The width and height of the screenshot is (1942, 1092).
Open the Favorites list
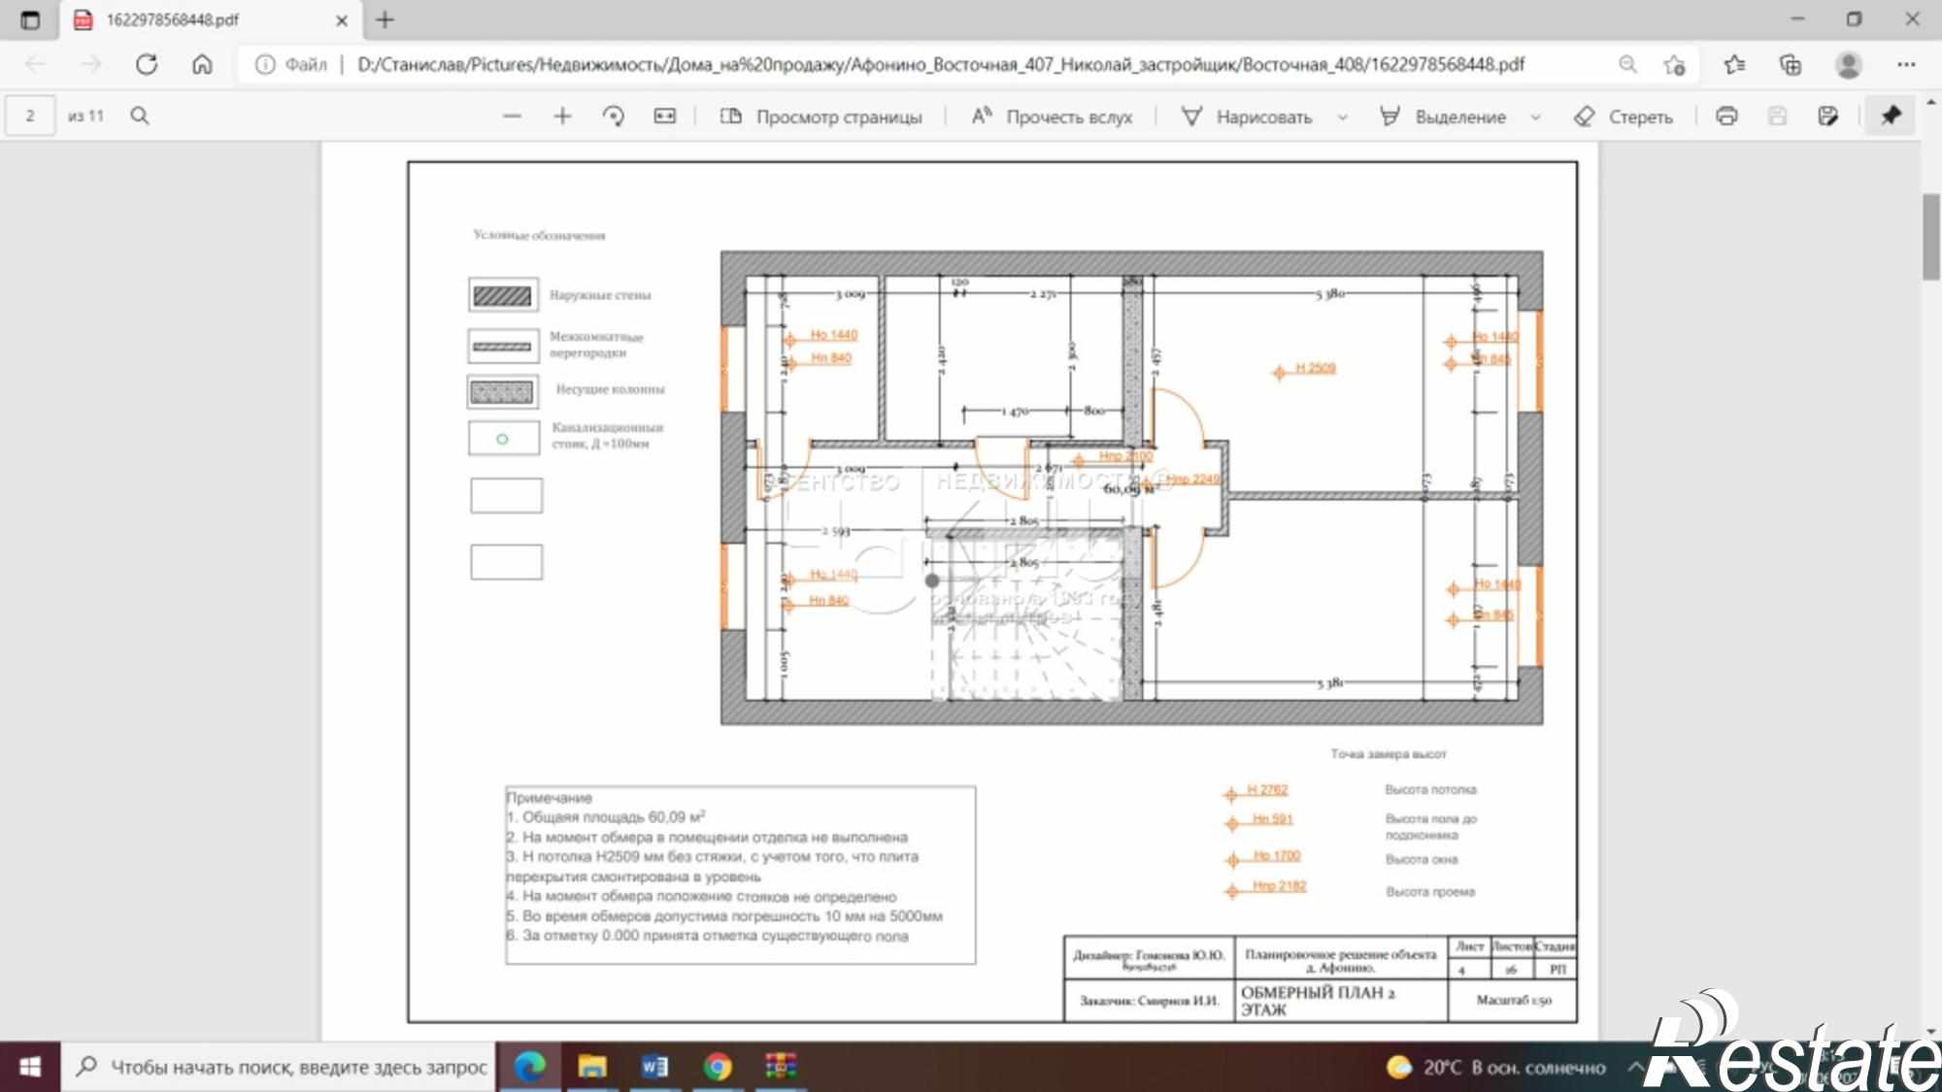click(x=1734, y=64)
